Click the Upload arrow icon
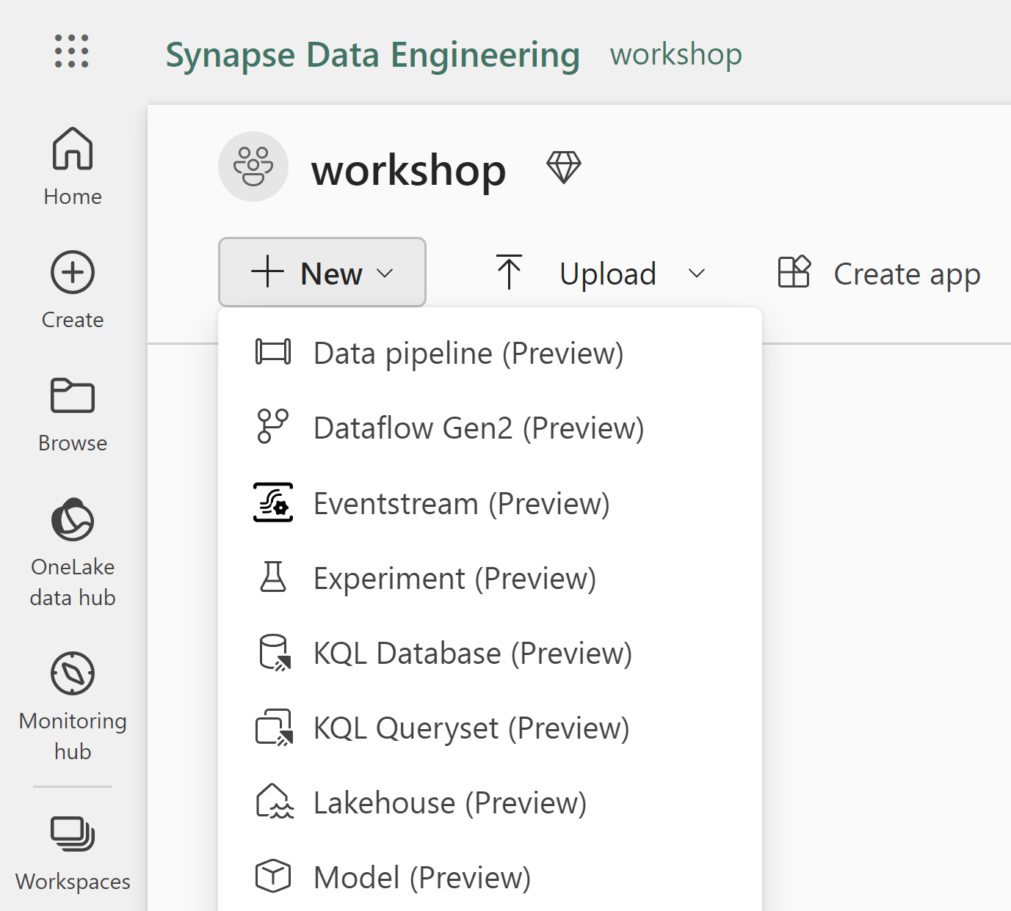Screen dimensions: 1011x911 (509, 272)
